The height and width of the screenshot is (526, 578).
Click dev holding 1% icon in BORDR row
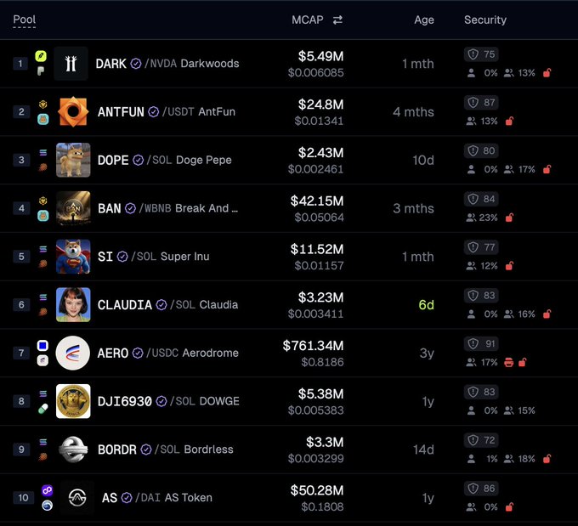471,459
